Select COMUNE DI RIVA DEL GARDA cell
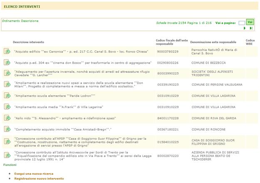260x183 pixels. [x=214, y=118]
